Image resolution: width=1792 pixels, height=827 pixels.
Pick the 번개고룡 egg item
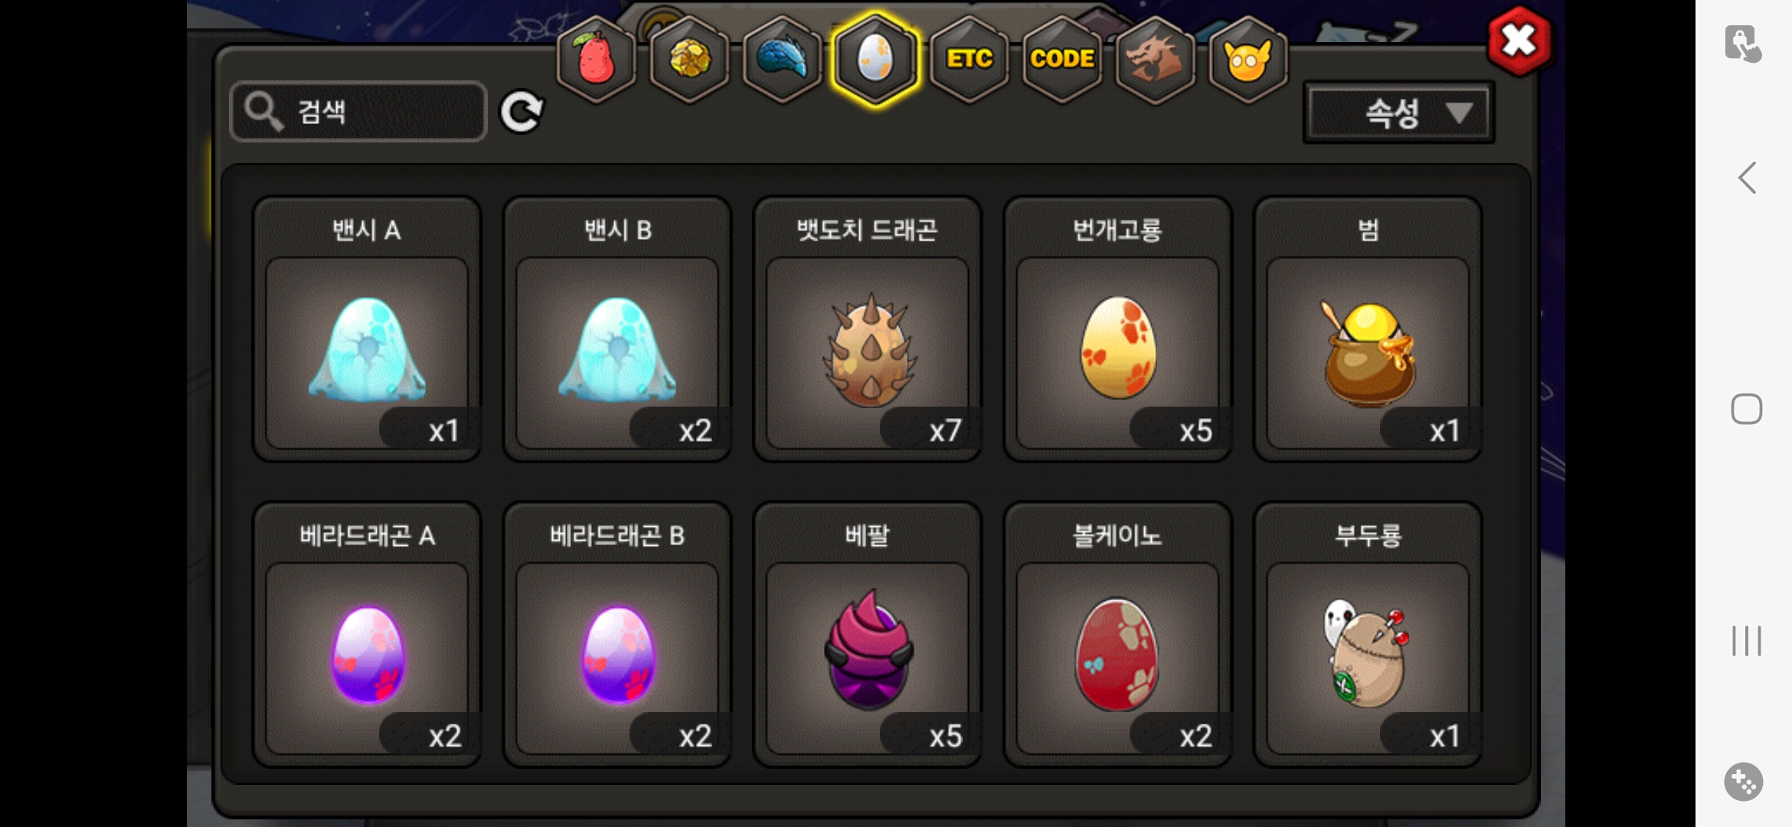(x=1118, y=329)
